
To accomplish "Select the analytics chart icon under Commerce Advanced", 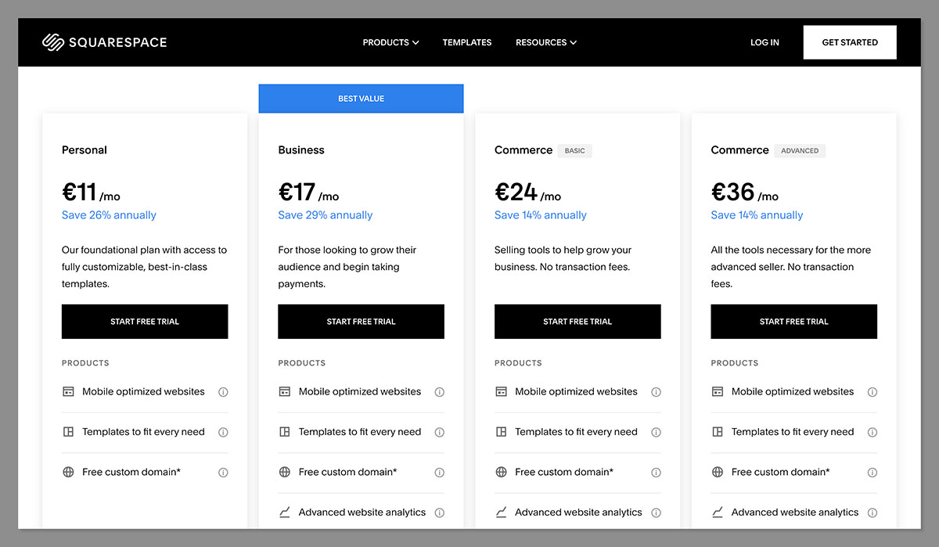I will [718, 512].
